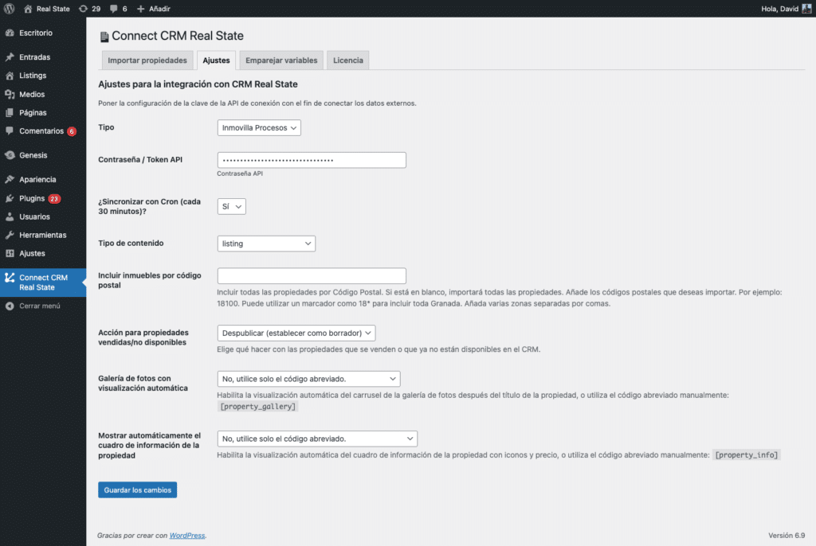Viewport: 816px width, 546px height.
Task: Switch to the Licencia tab
Action: [x=347, y=60]
